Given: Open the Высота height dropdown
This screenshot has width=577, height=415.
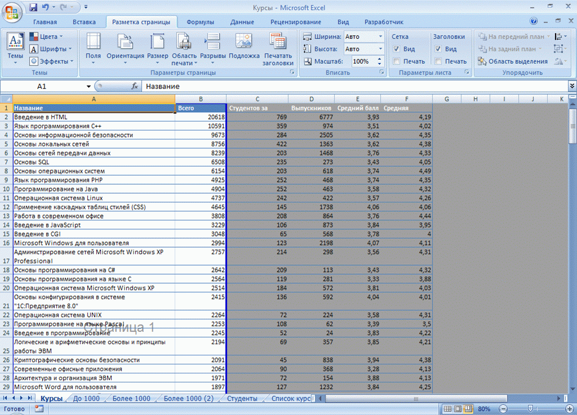Looking at the screenshot, I should tap(380, 49).
